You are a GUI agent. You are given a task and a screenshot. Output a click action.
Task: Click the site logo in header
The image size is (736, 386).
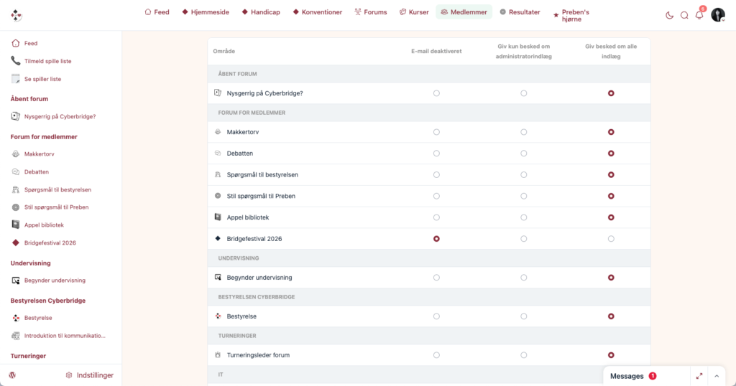(17, 16)
